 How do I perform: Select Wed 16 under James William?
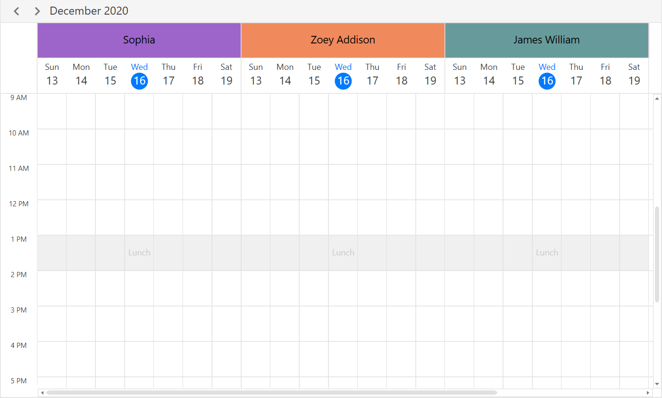pos(547,75)
